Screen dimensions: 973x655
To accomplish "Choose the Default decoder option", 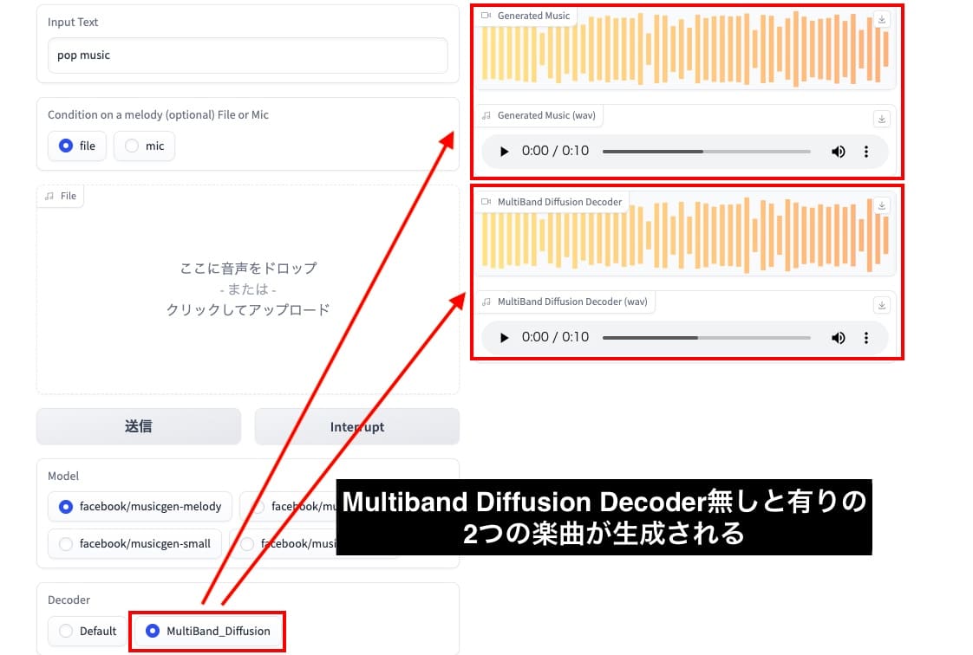I will [x=65, y=631].
